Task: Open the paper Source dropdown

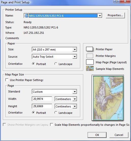Action: [75, 57]
